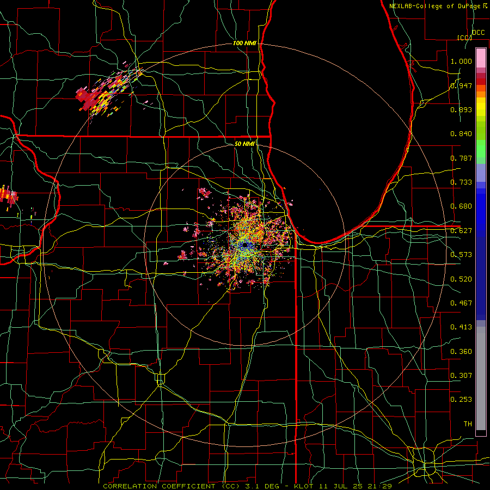Click the gray segment of the color bar

481,378
